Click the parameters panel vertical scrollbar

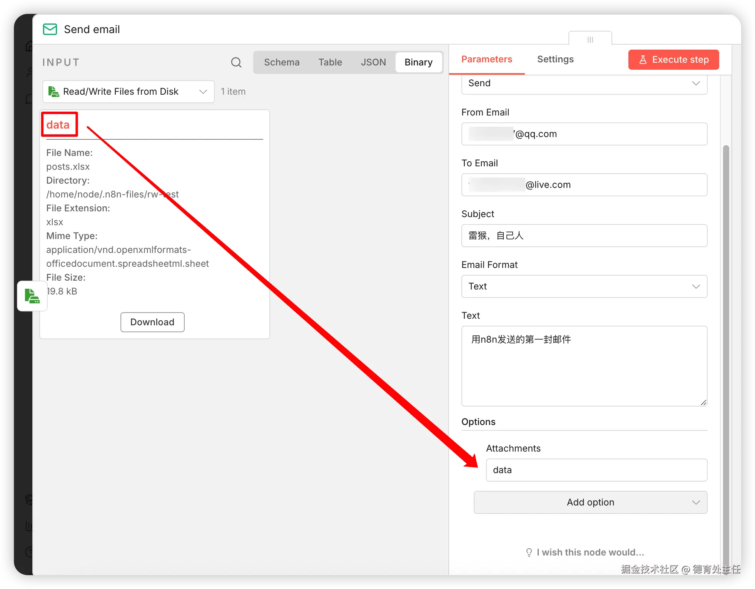pyautogui.click(x=726, y=346)
